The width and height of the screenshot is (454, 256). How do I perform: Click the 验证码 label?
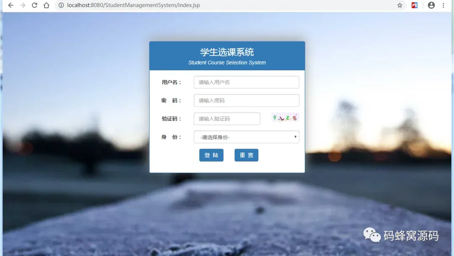pyautogui.click(x=172, y=119)
